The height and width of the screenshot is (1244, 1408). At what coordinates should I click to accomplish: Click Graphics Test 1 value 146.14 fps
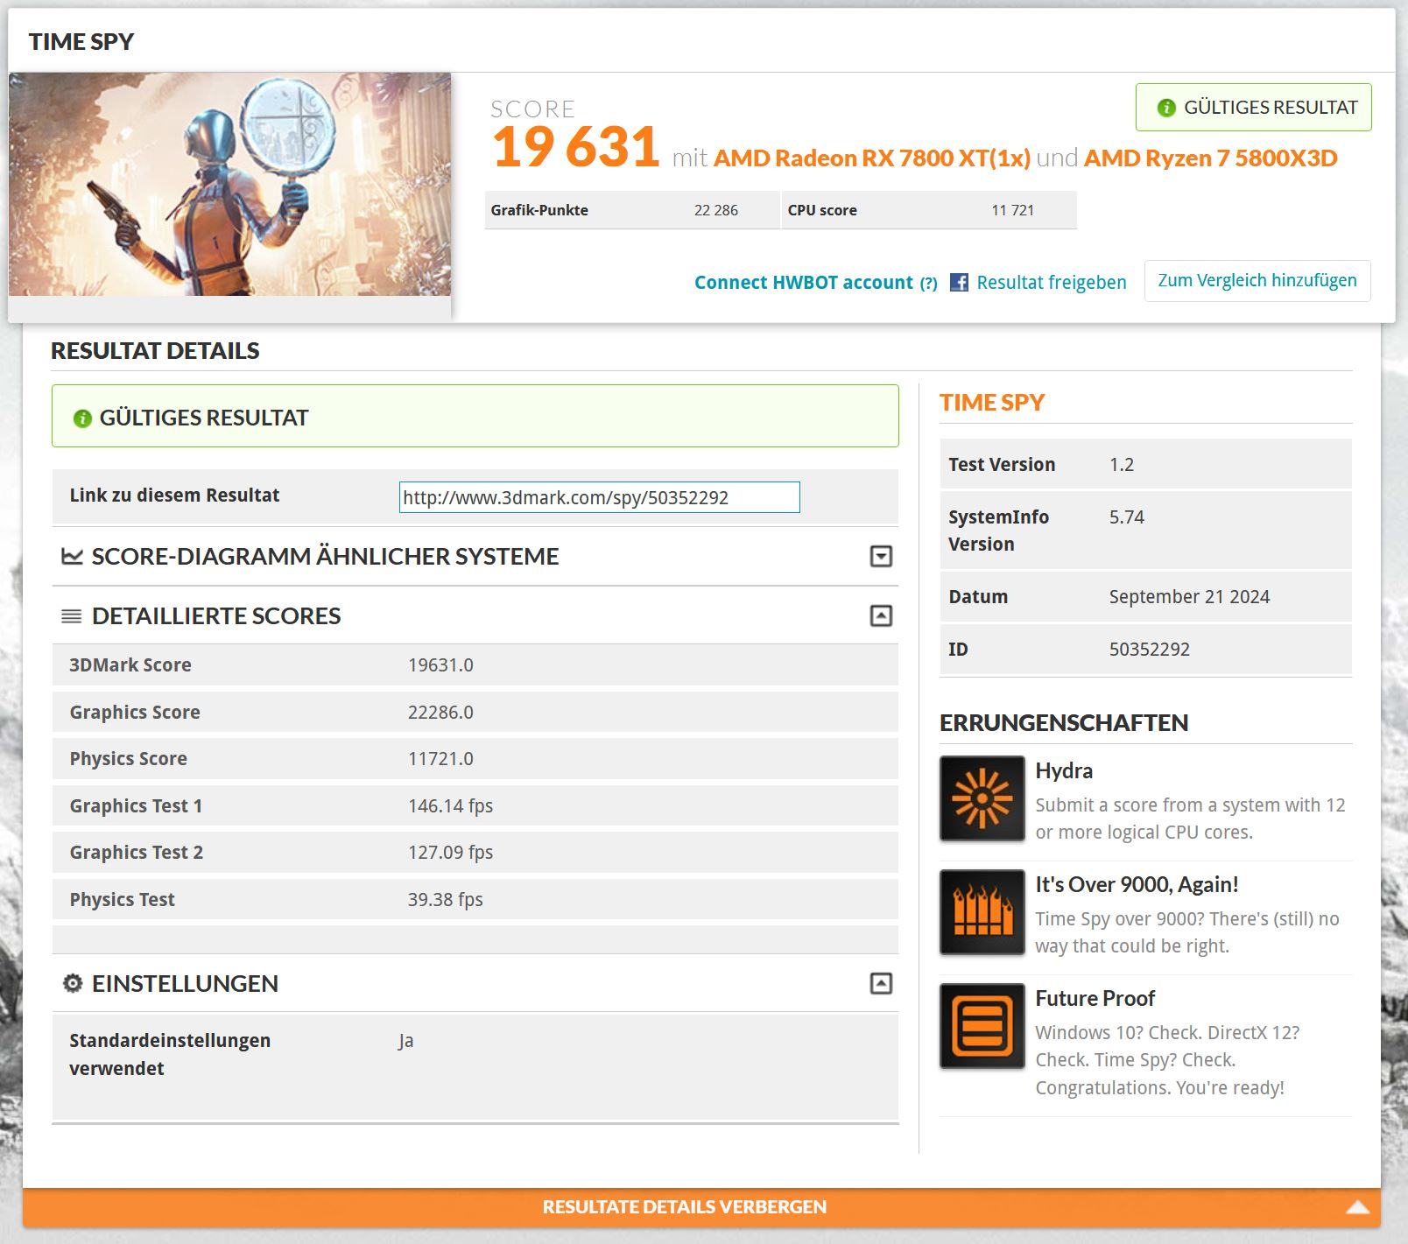click(x=450, y=805)
